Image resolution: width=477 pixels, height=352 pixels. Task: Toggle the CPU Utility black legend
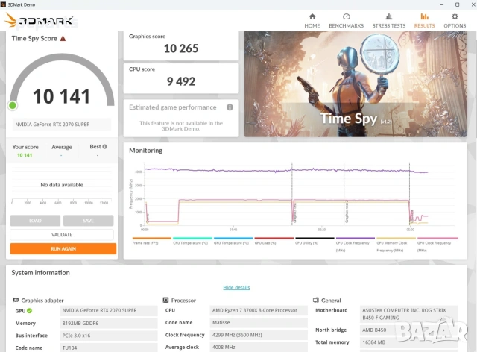pyautogui.click(x=315, y=241)
